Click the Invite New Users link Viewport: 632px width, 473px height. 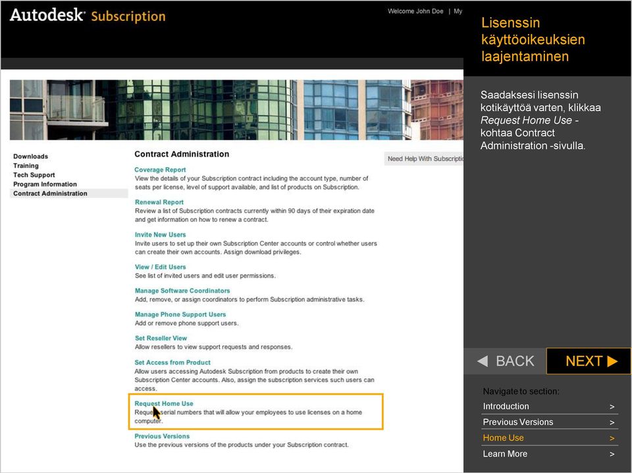[161, 234]
